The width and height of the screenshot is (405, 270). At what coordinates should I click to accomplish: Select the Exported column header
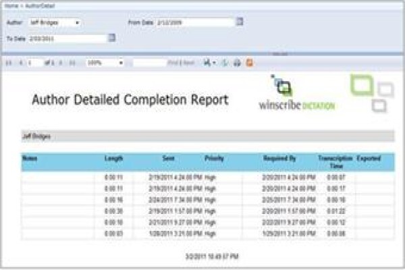369,159
